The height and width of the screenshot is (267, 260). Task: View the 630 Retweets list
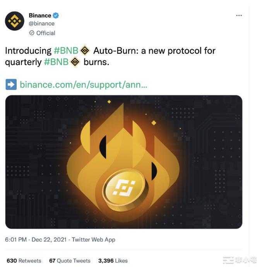pos(24,261)
